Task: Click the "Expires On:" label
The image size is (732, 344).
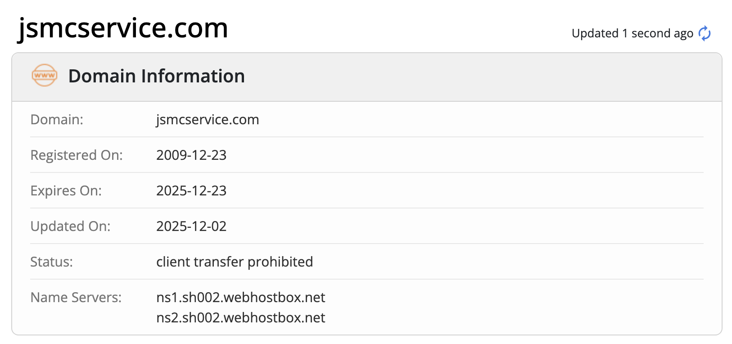Action: point(66,191)
